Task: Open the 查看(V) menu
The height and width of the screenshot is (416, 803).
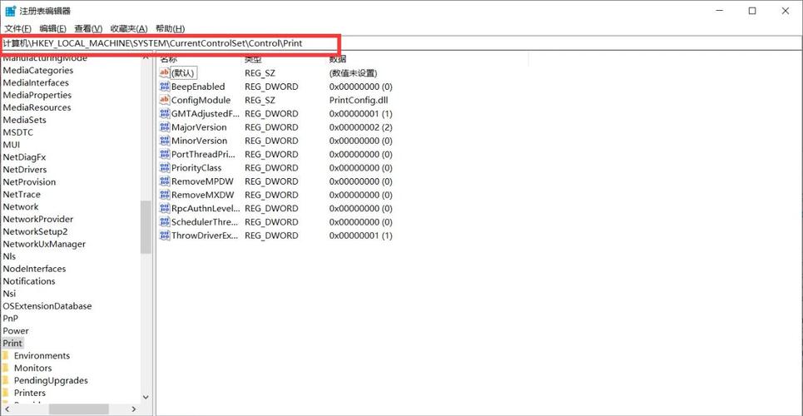Action: [88, 28]
